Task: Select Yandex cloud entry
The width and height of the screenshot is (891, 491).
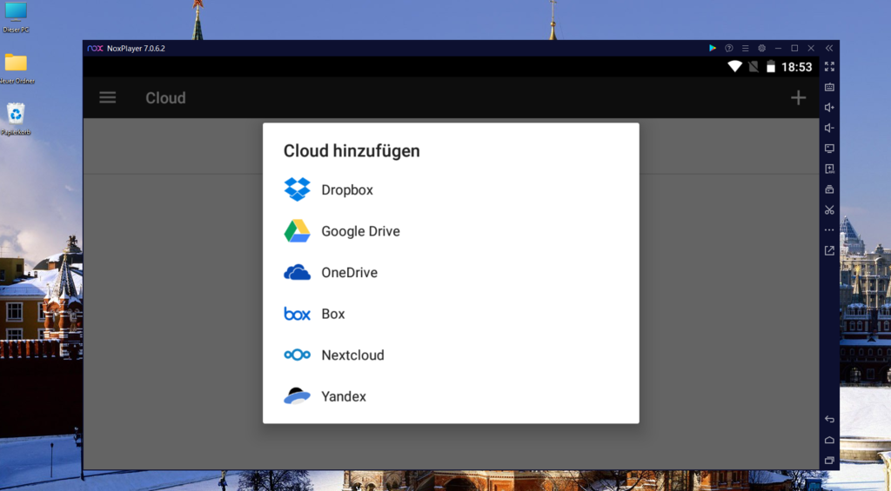Action: (451, 396)
